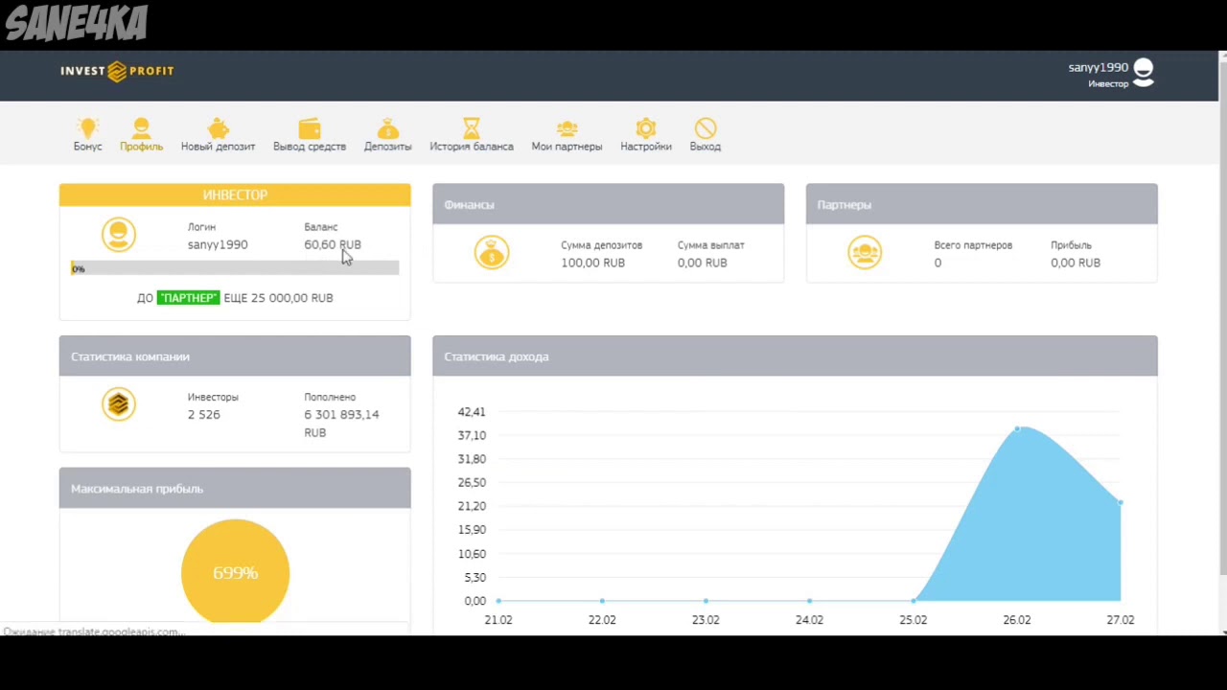The image size is (1227, 690).
Task: Click the chart peak point at 26.02
Action: coord(1017,428)
